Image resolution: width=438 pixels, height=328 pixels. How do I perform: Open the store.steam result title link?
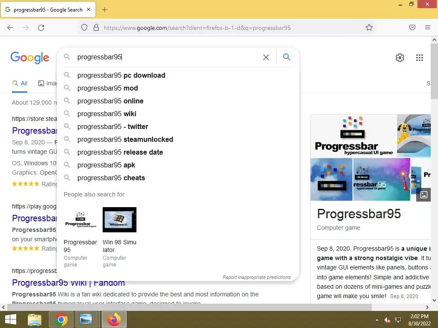(34, 131)
